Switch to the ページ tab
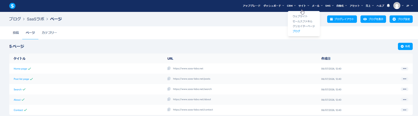The image size is (418, 116). tap(30, 33)
